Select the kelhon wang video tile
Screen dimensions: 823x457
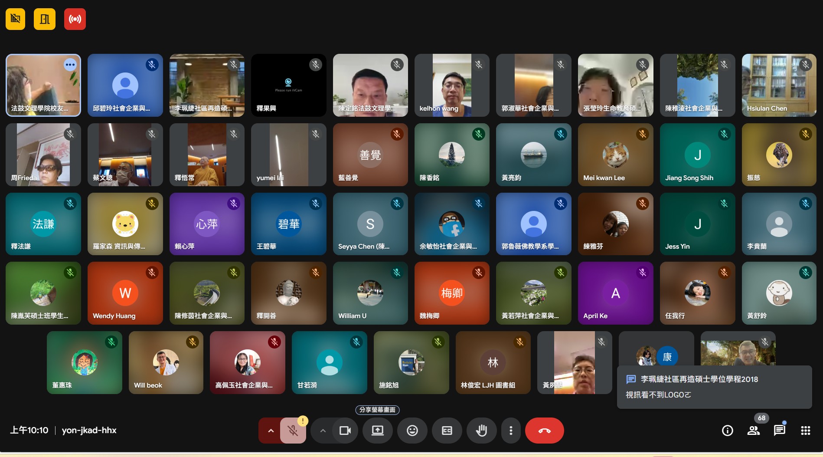(451, 85)
